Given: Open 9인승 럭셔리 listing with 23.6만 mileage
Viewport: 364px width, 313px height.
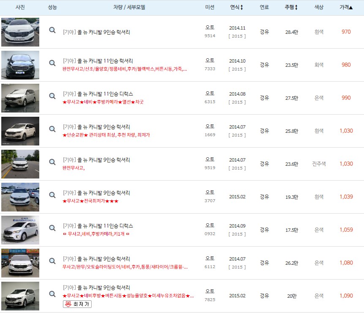Looking at the screenshot, I should (96, 160).
